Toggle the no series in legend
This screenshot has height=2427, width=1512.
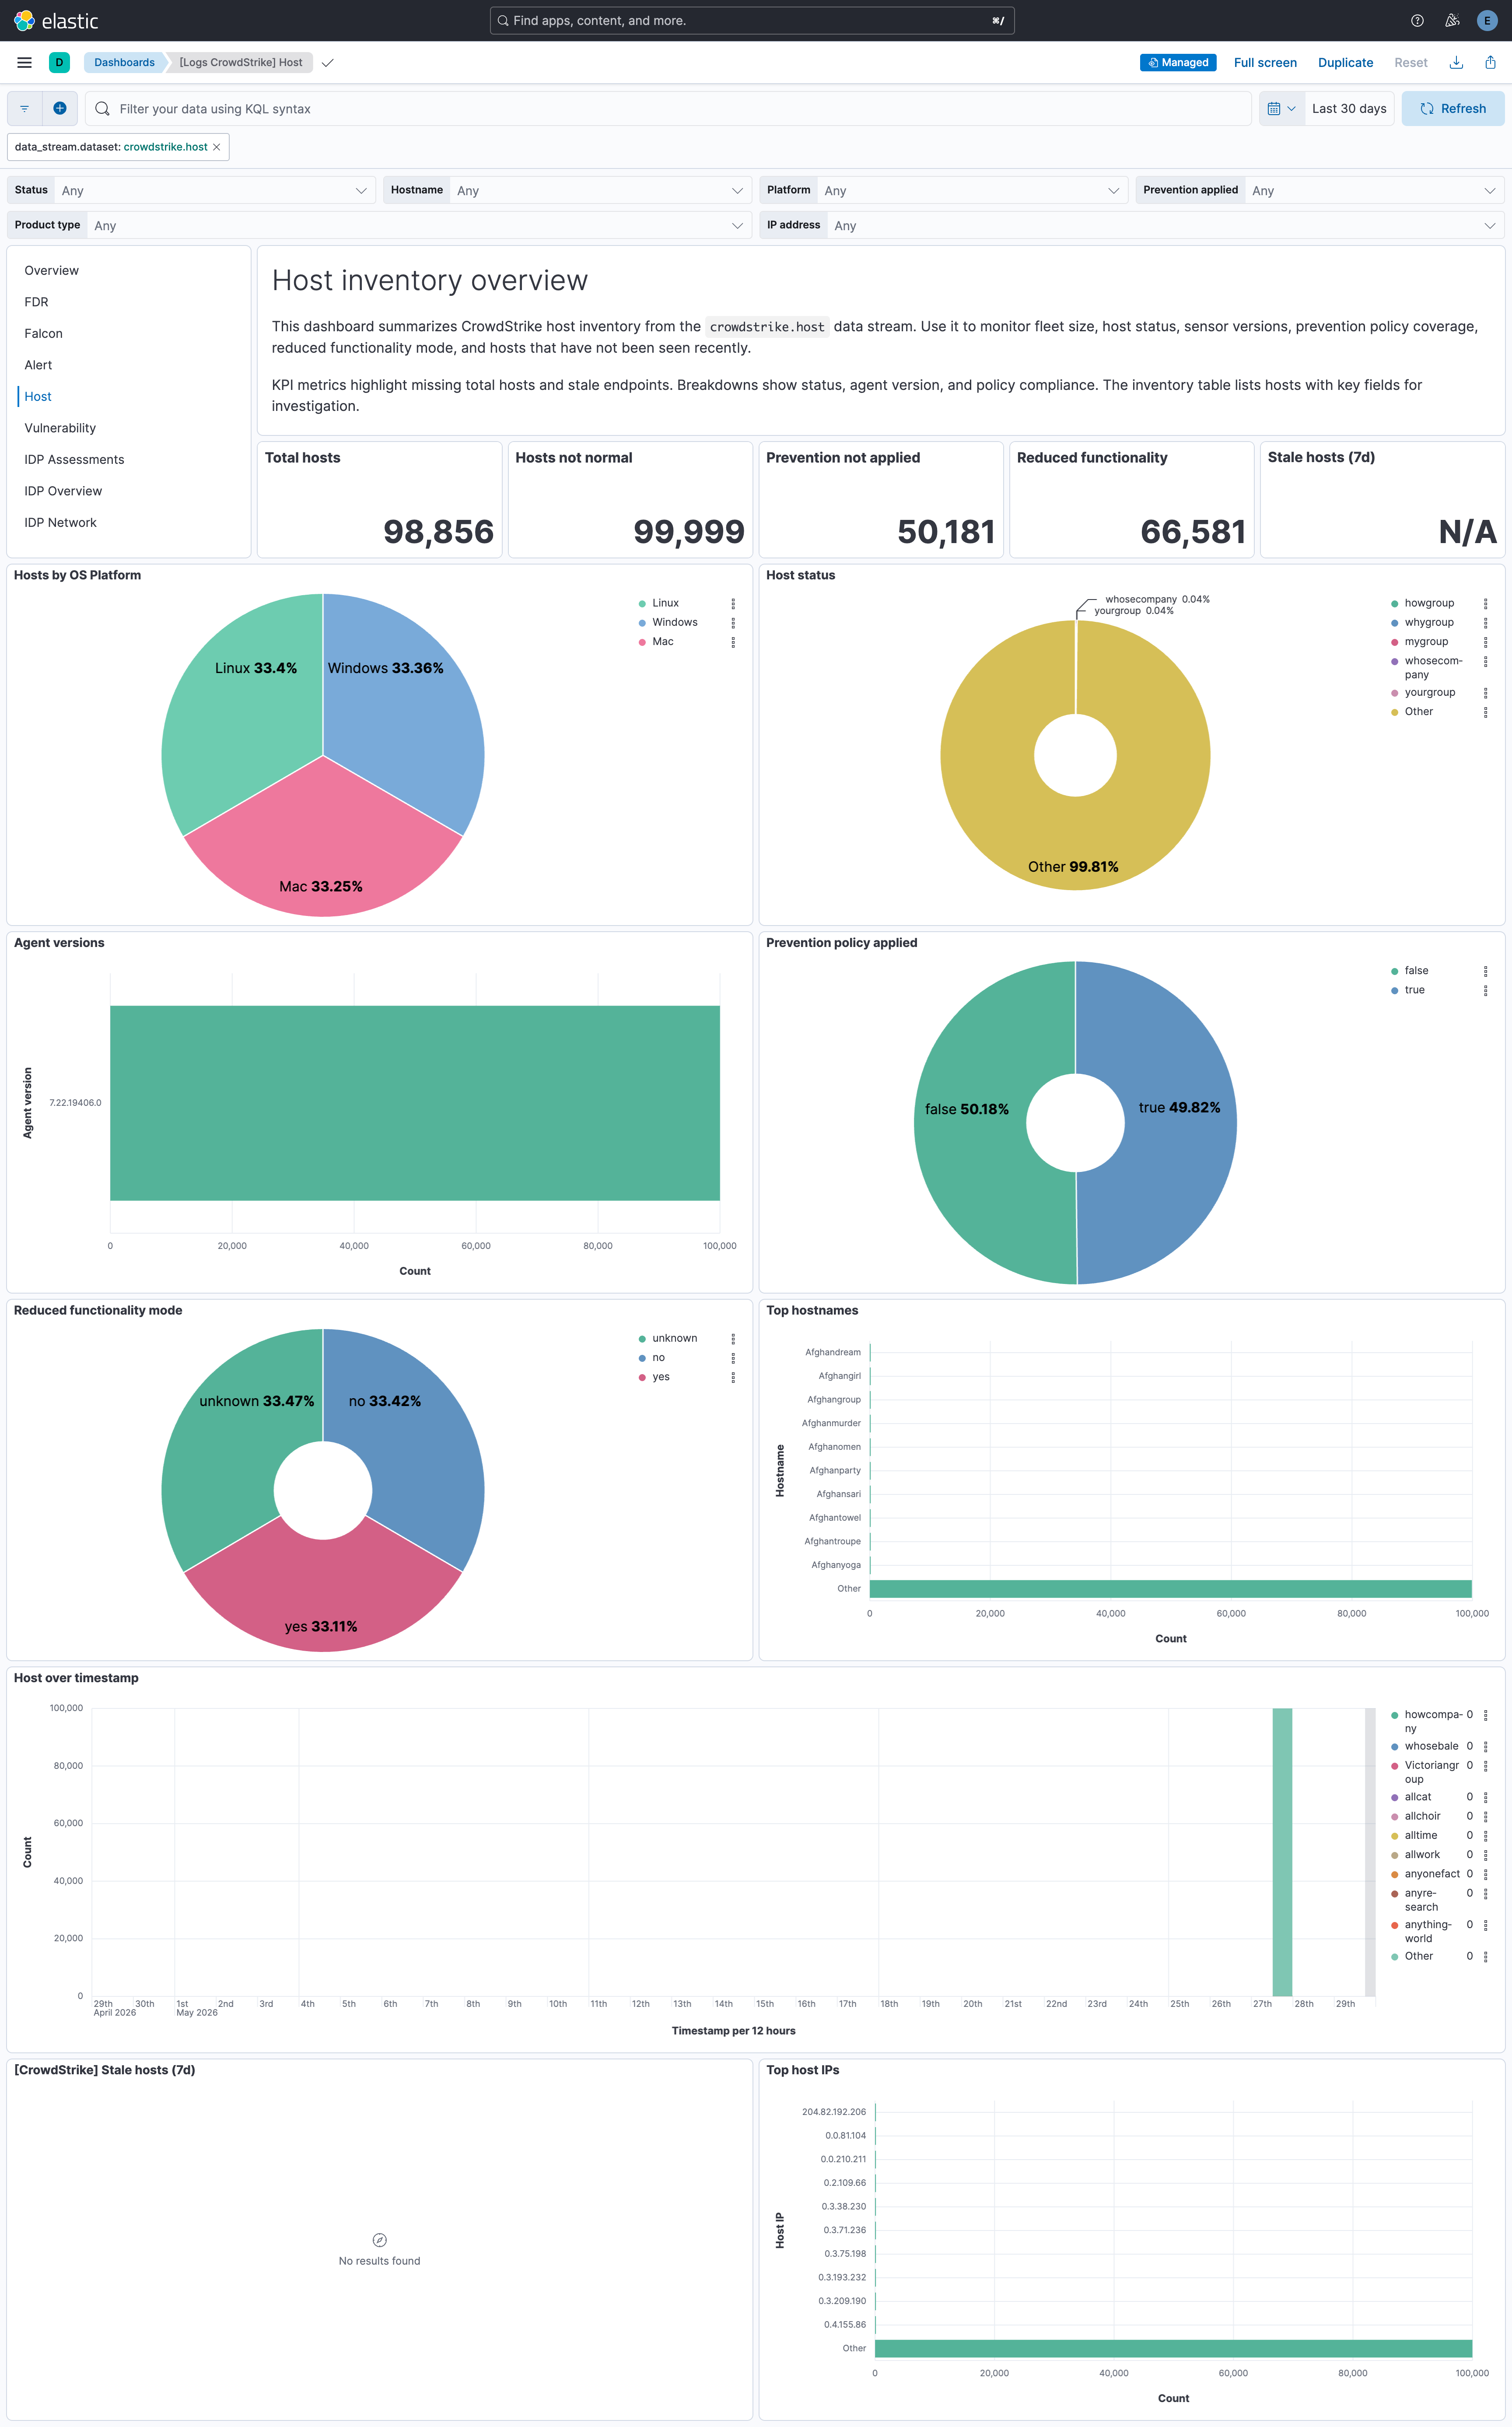658,1358
